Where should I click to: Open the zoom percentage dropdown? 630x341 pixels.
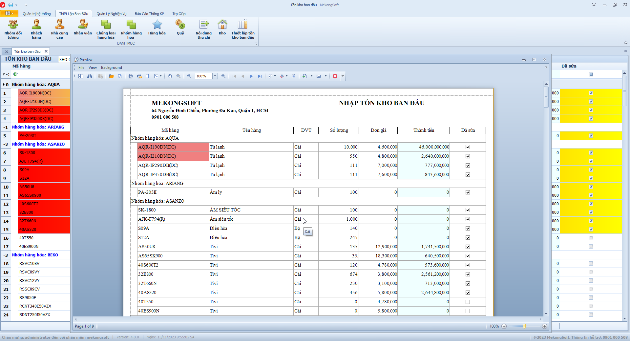[215, 76]
